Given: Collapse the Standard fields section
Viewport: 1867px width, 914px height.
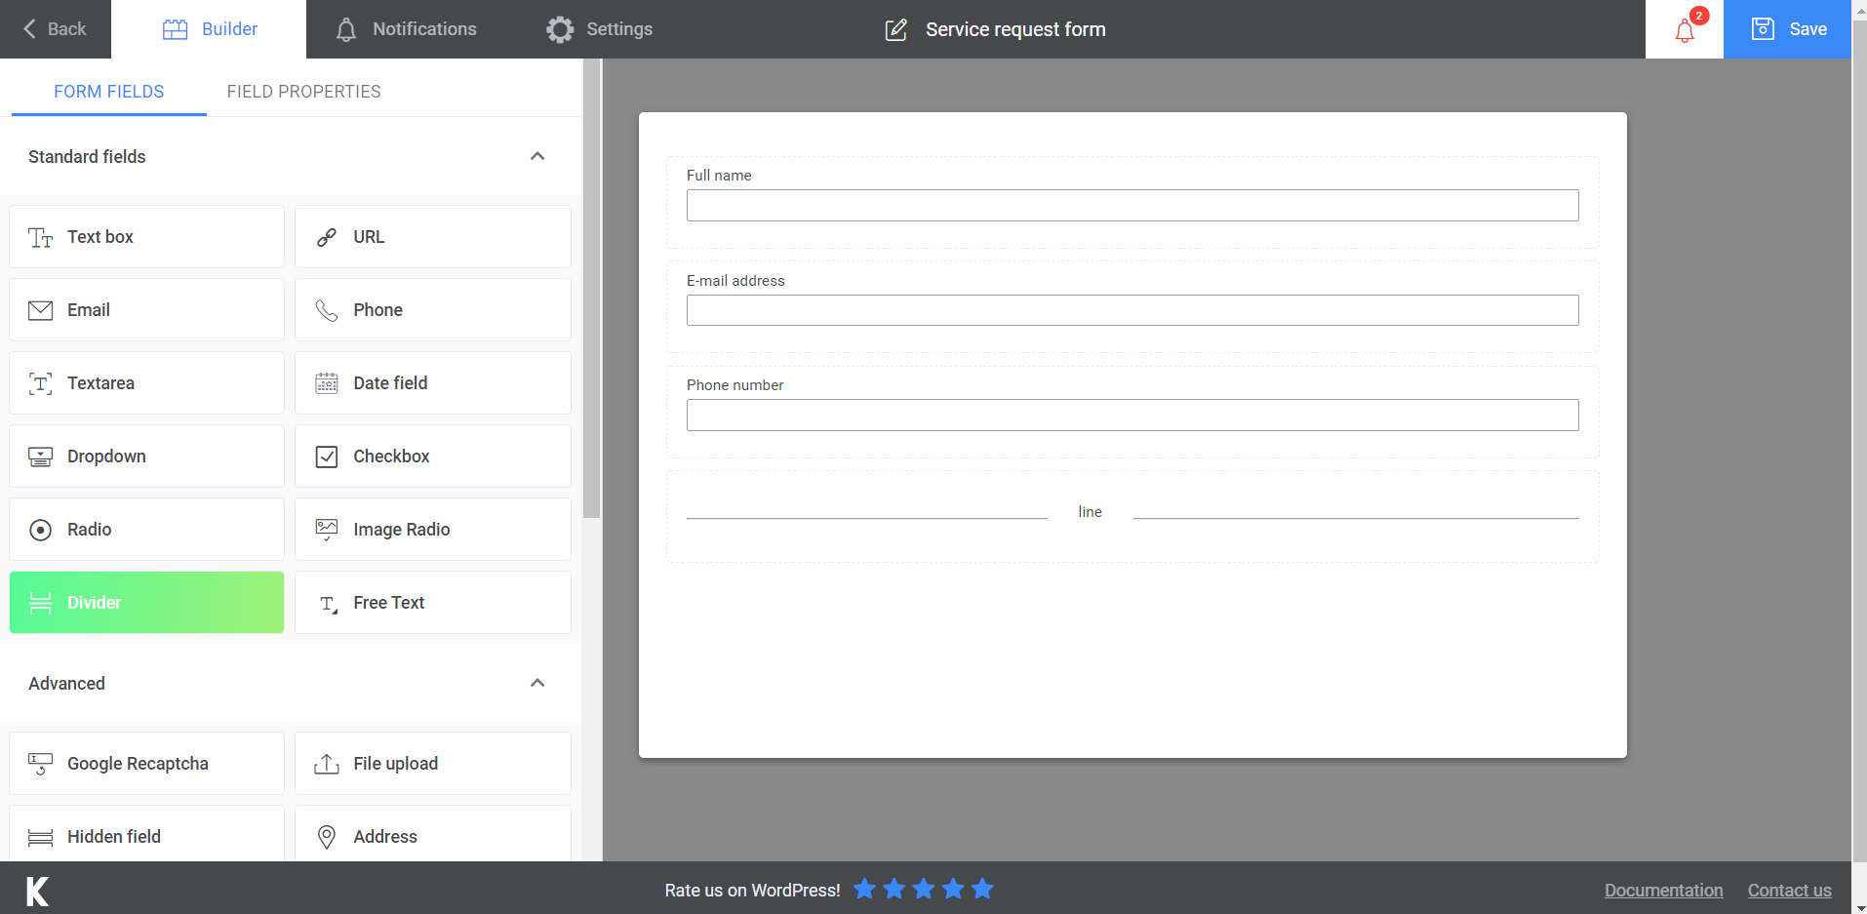Looking at the screenshot, I should point(537,156).
